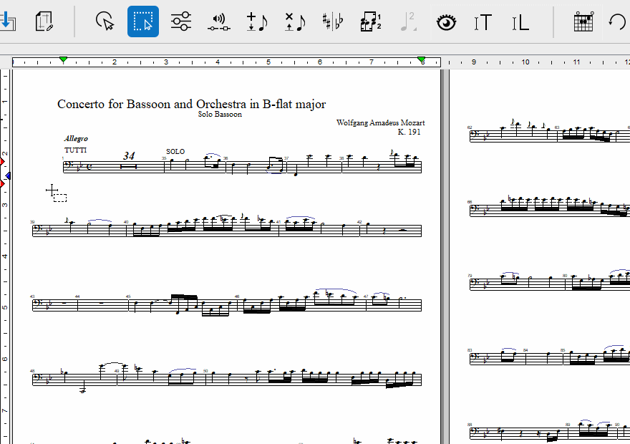Click the "TUTTI" label above the first staff
630x444 pixels.
pyautogui.click(x=76, y=150)
